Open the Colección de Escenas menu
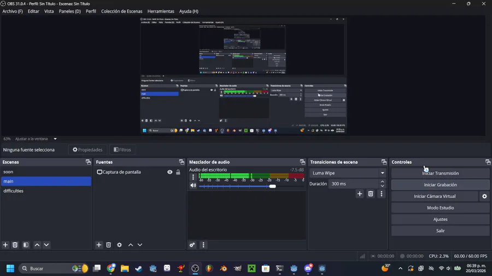This screenshot has width=492, height=276. click(x=121, y=11)
